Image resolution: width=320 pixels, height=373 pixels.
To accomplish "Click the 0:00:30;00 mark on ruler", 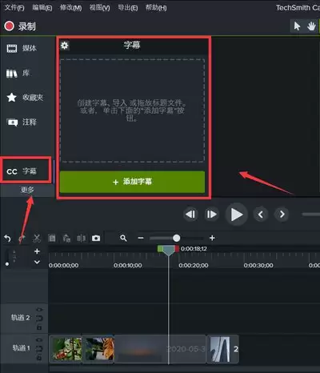I will pyautogui.click(x=258, y=266).
